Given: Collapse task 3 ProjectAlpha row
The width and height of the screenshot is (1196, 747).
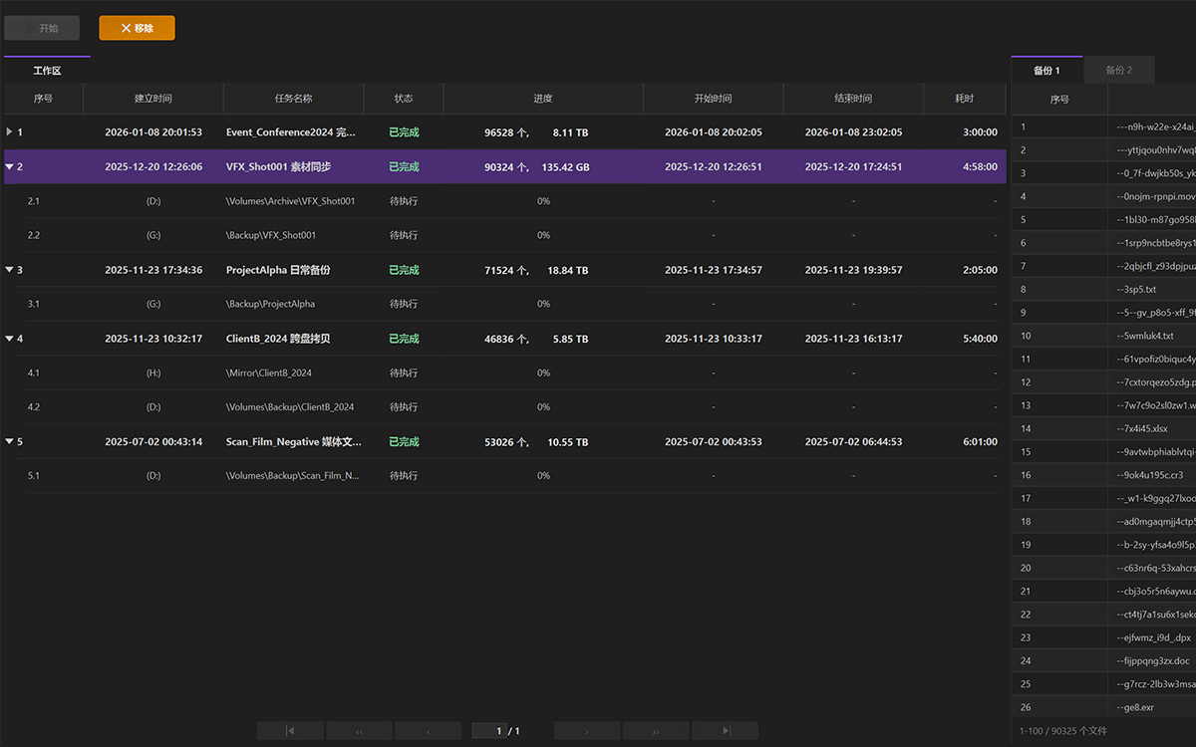Looking at the screenshot, I should click(x=10, y=270).
